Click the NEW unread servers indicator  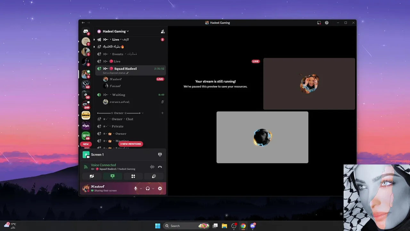[x=86, y=144]
